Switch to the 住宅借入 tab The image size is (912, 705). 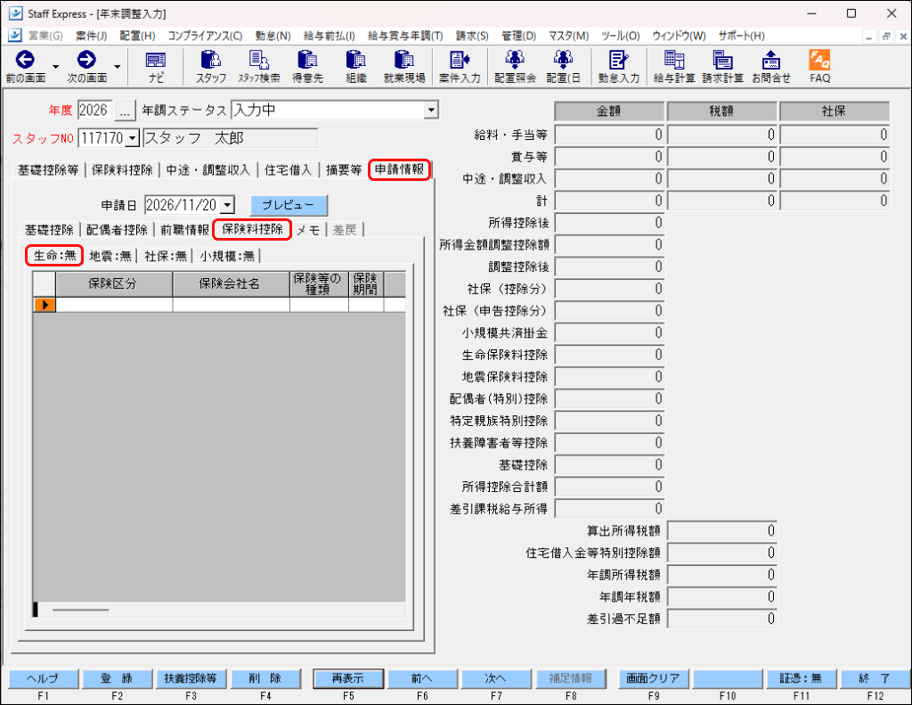click(288, 170)
